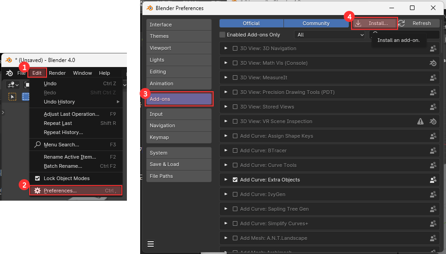Click Blender icon for VR Scene Inspection
Viewport: 446px width, 254px height.
coord(433,122)
